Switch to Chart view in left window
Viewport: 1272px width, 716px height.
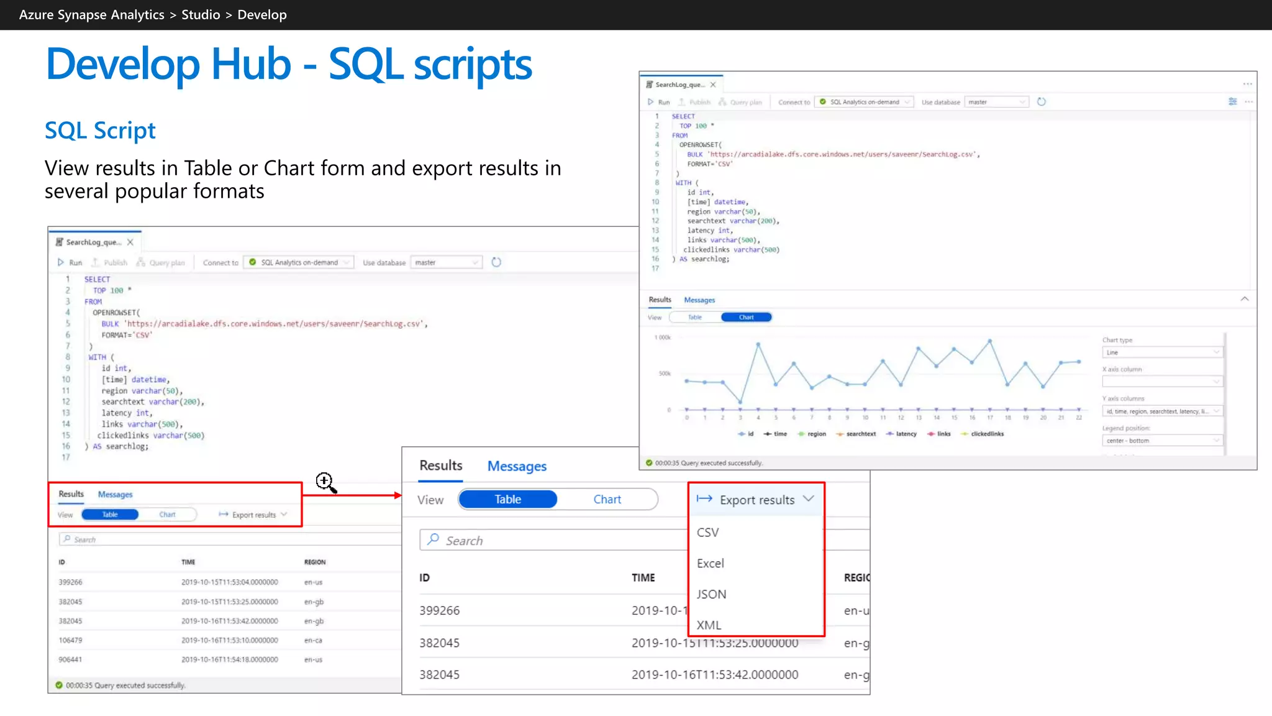167,515
